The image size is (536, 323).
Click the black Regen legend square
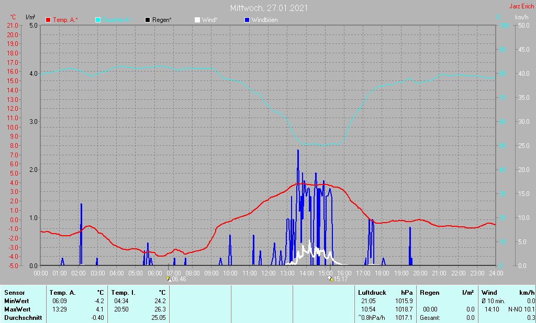click(148, 20)
